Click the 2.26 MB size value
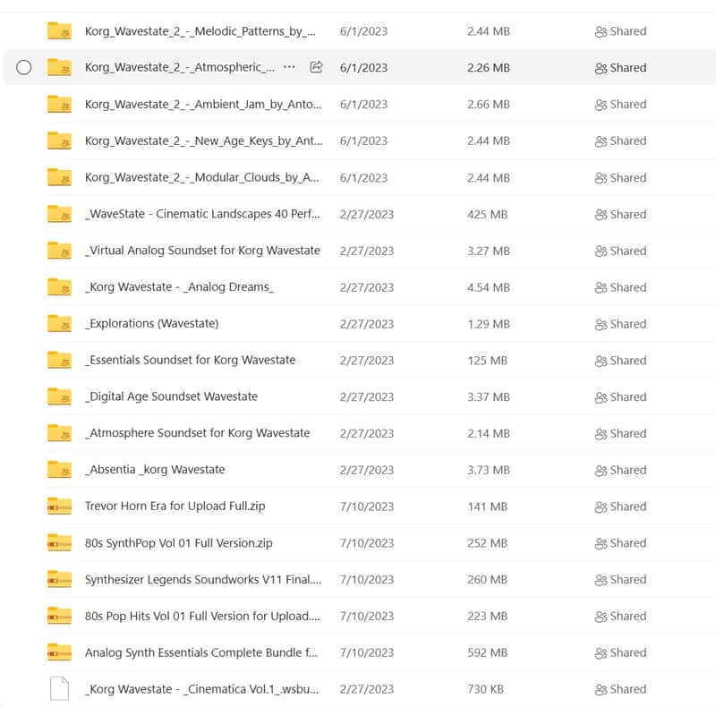Viewport: 716px width, 707px height. coord(488,68)
